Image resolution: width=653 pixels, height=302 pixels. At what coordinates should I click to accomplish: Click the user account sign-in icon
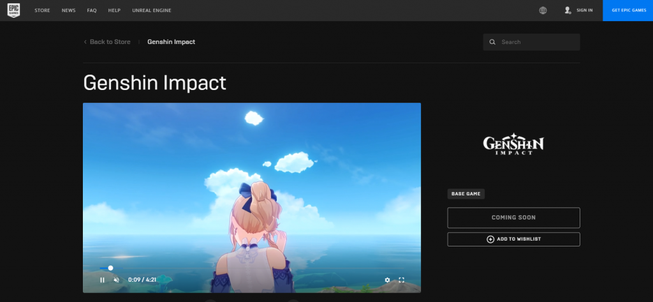567,10
